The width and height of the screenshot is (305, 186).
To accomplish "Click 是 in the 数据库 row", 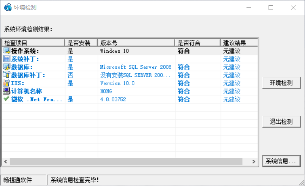I will (x=70, y=67).
